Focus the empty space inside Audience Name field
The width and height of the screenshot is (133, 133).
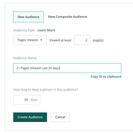(90, 68)
